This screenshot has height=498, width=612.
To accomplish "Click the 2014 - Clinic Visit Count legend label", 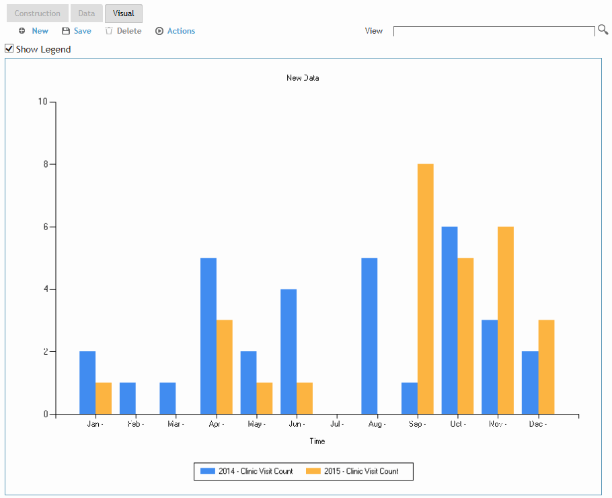I will tap(256, 471).
